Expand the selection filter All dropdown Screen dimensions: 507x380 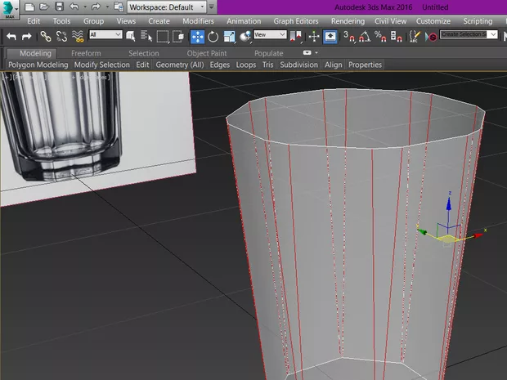[x=105, y=35]
